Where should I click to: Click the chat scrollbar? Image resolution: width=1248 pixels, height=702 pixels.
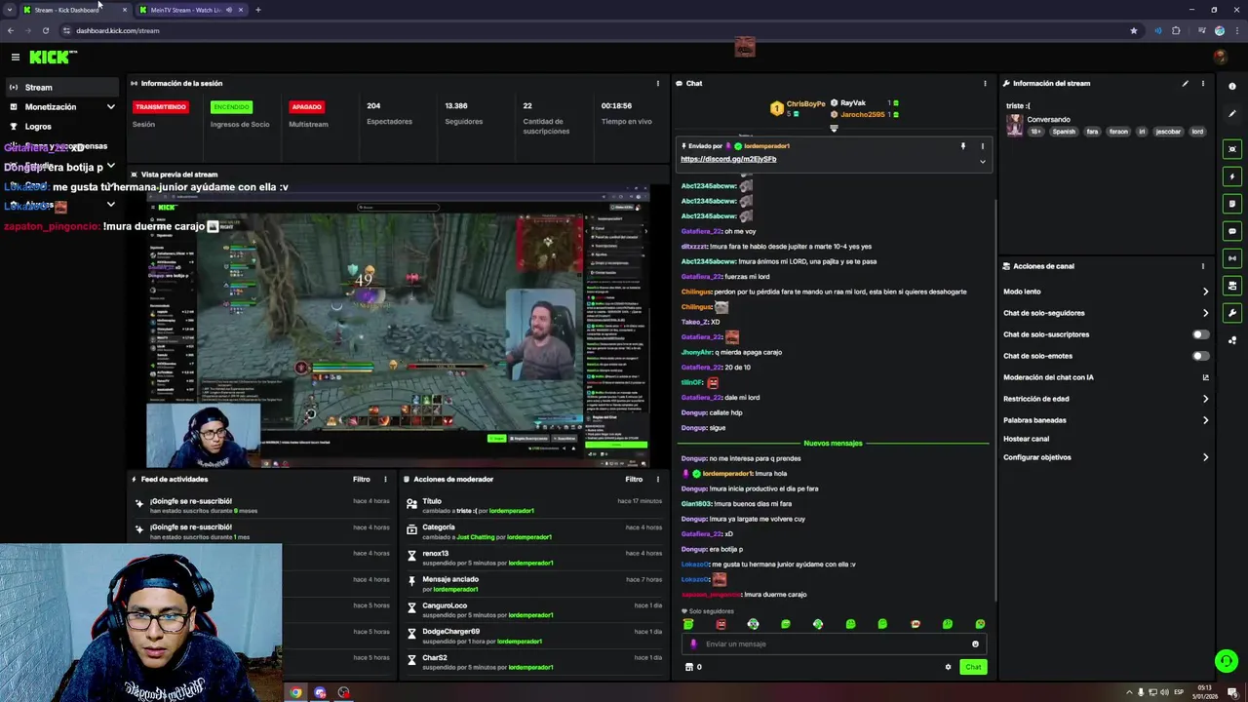point(994,400)
